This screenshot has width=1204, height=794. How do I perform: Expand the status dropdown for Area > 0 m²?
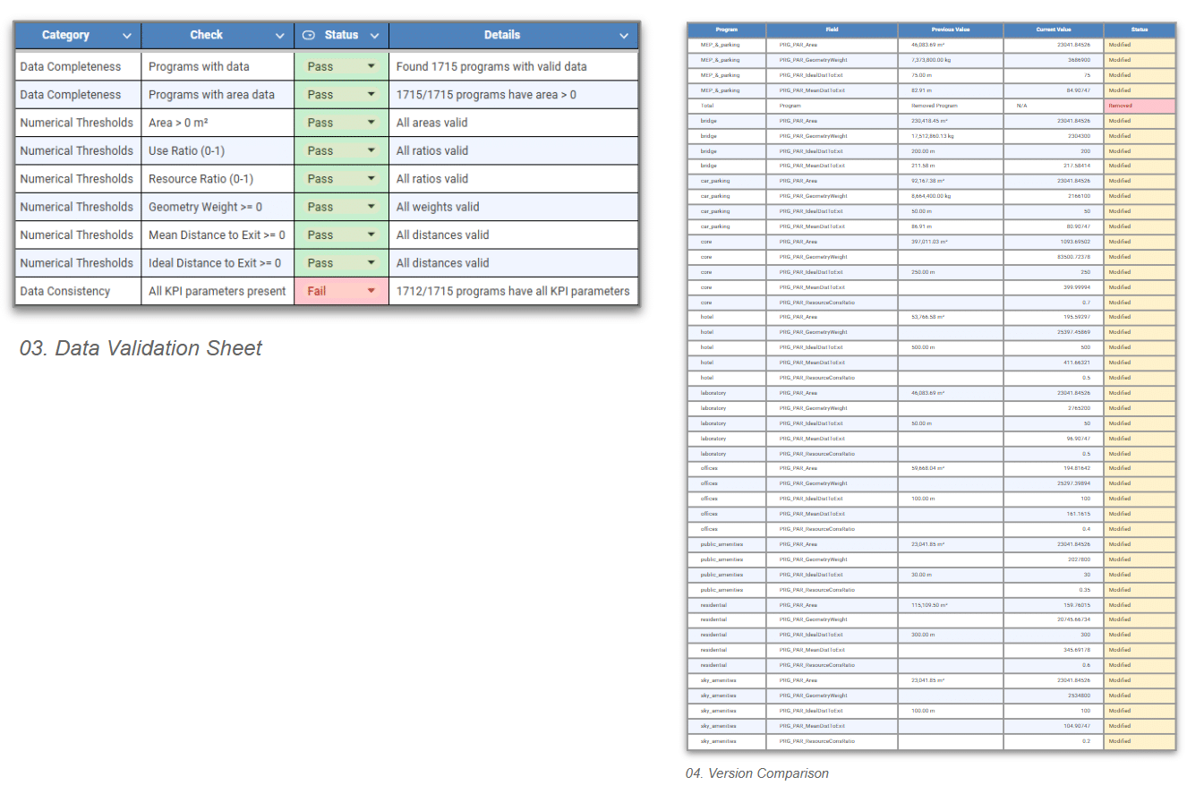coord(371,123)
